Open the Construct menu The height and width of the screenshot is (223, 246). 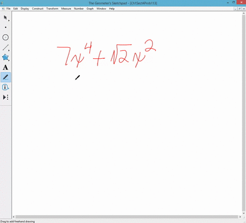[37, 9]
